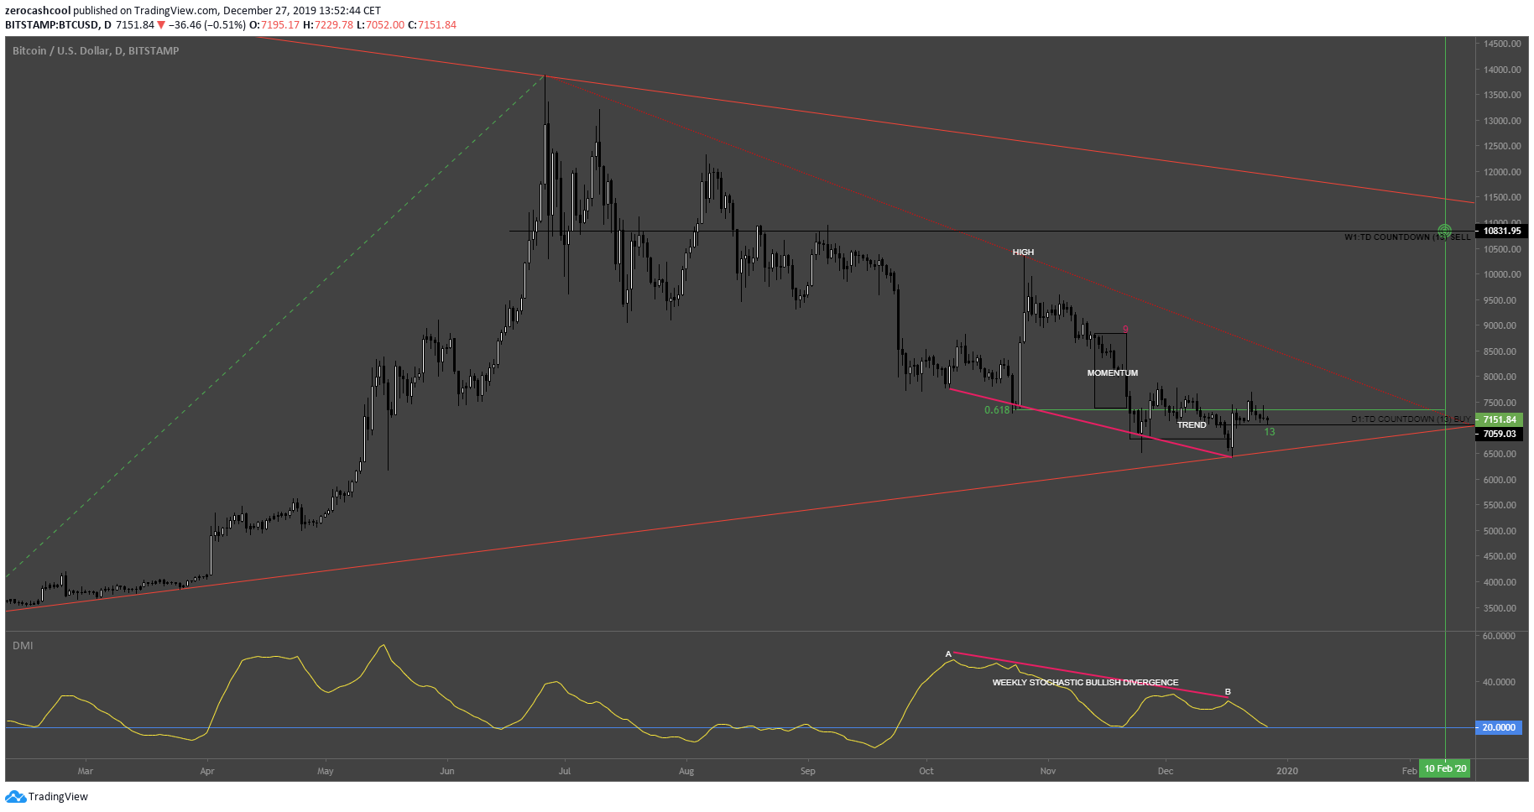Click the HIGH annotation label
Image resolution: width=1534 pixels, height=812 pixels.
[x=1023, y=252]
